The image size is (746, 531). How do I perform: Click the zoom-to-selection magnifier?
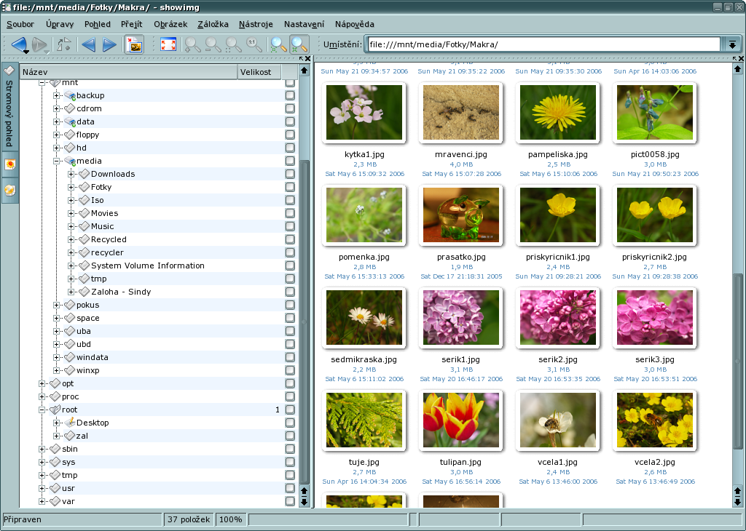click(233, 44)
